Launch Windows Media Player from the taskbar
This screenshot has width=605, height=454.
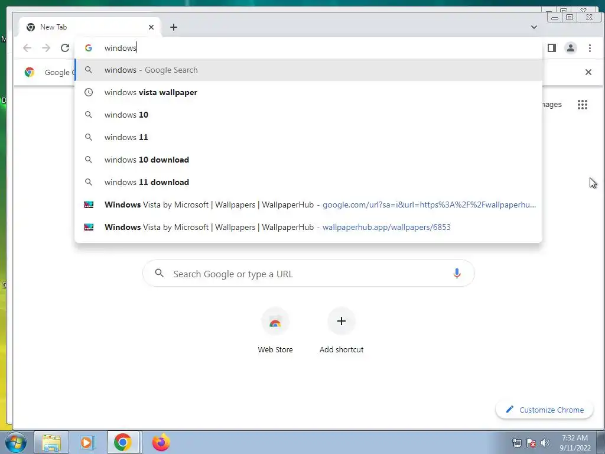87,442
